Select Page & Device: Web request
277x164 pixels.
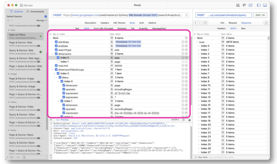[x=21, y=43]
